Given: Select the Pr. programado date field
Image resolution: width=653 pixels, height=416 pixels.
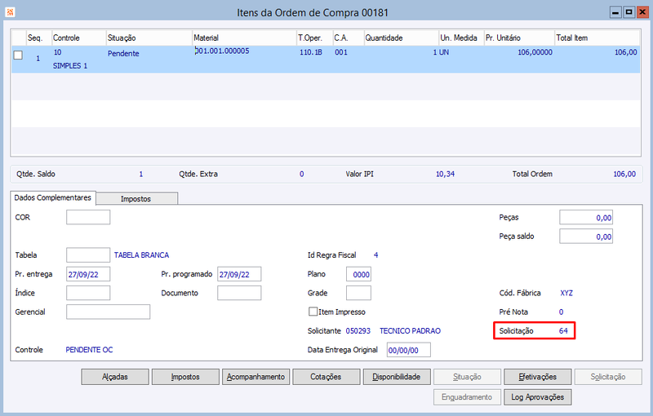Looking at the screenshot, I should 239,274.
